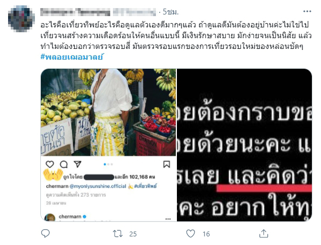The image size is (321, 245).
Task: Open the blurred author profile avatar
Action: pyautogui.click(x=22, y=19)
